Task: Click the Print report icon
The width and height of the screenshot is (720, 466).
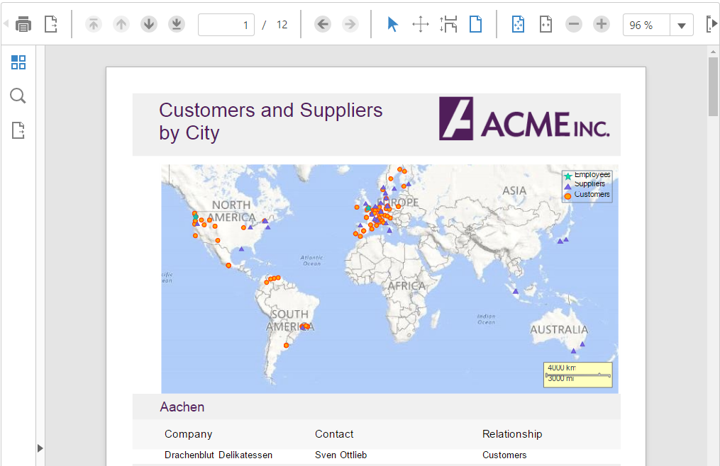Action: coord(23,24)
